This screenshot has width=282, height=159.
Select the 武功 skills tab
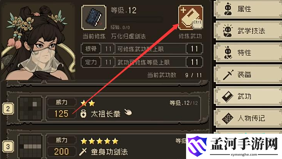248,96
